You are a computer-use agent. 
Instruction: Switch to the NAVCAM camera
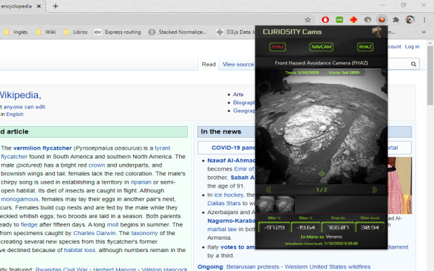(321, 47)
